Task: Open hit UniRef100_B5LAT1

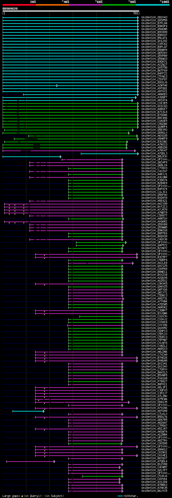Action: click(x=154, y=38)
